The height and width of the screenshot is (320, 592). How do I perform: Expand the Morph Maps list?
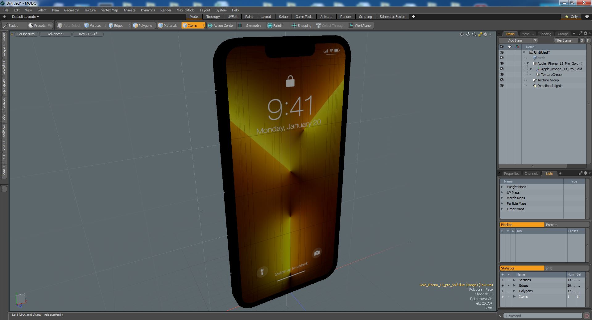[502, 198]
